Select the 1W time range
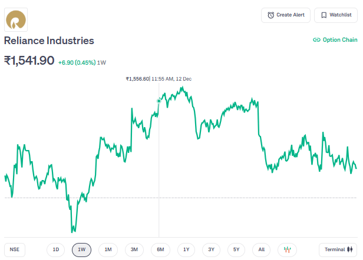The image size is (363, 260). (x=82, y=249)
